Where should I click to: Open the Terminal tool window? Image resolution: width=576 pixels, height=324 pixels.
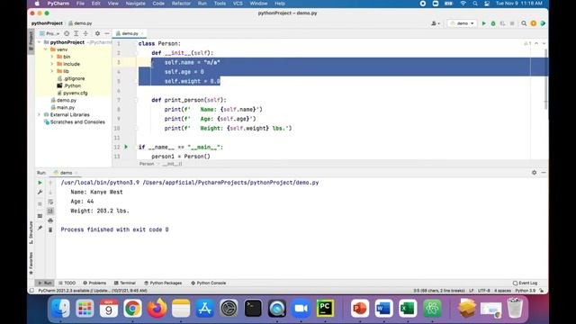pos(125,283)
